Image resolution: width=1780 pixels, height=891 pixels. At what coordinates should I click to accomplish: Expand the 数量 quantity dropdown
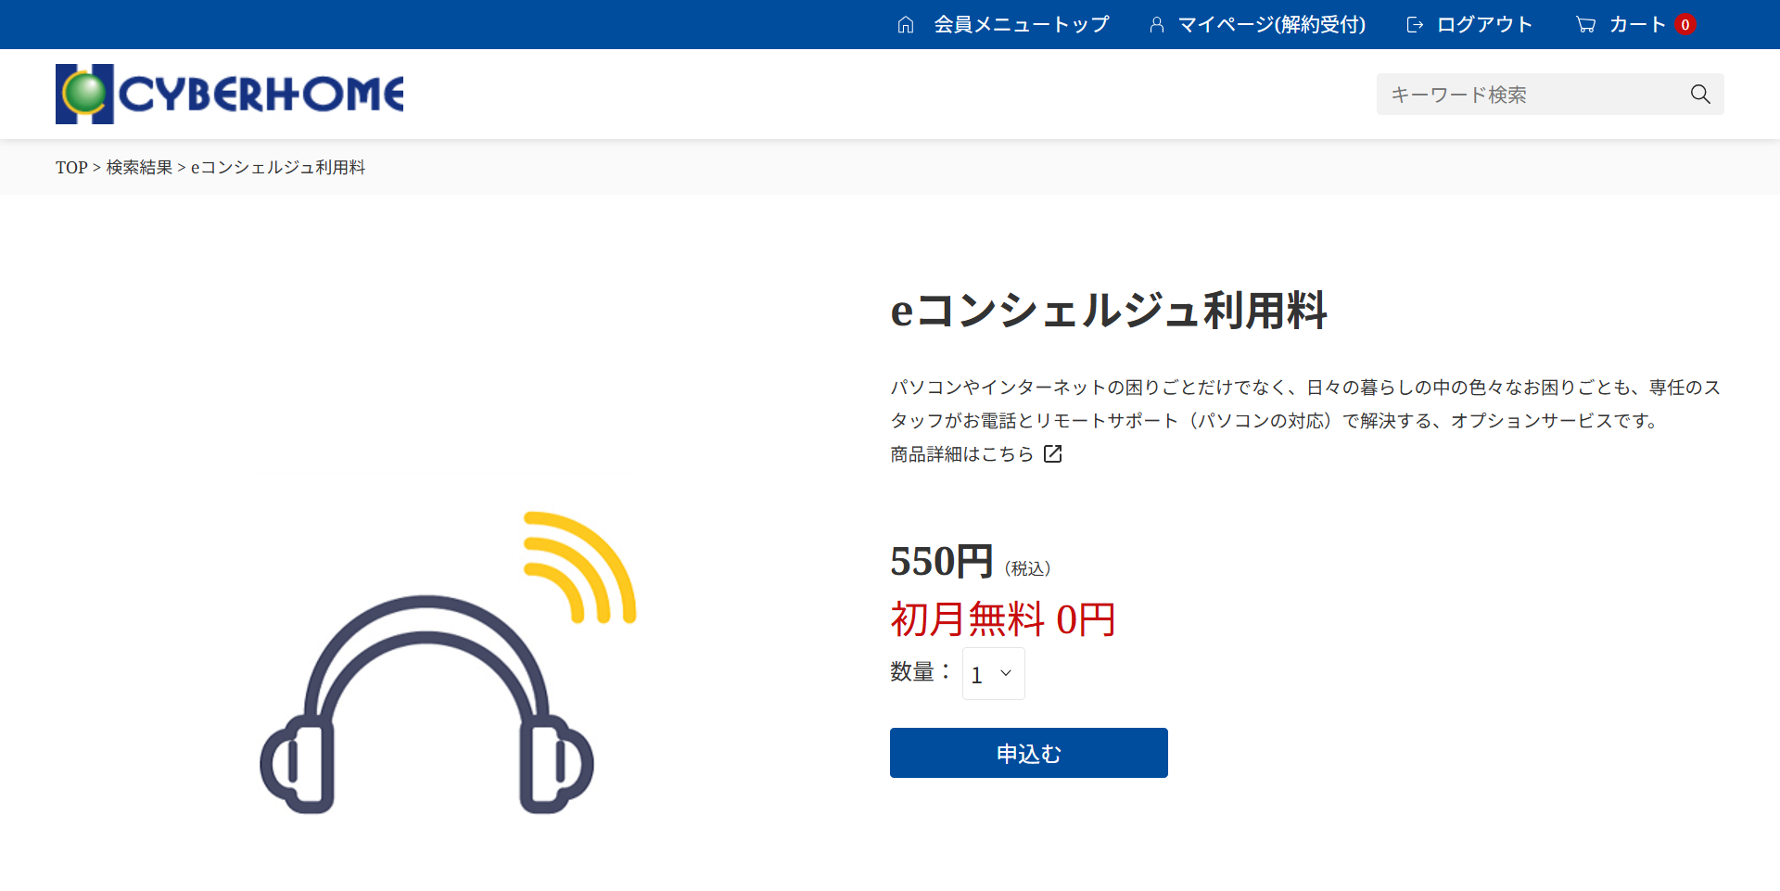pos(993,674)
